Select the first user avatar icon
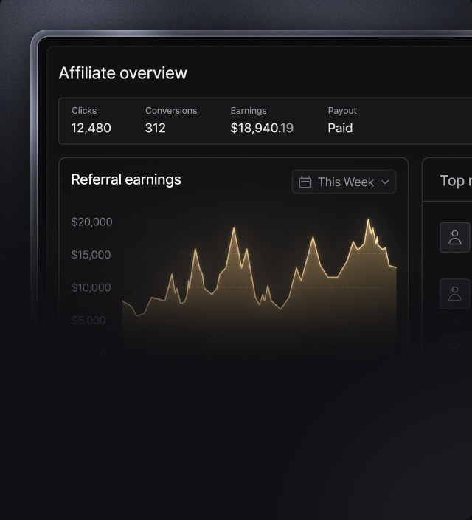 tap(454, 237)
